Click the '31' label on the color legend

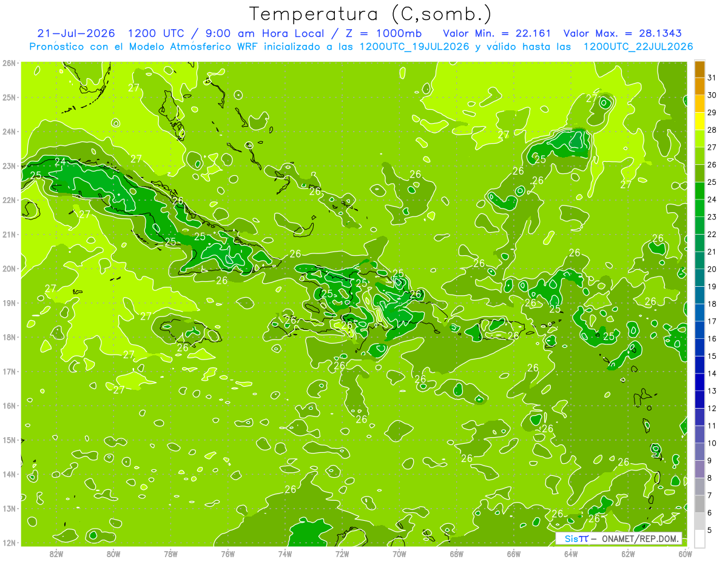(x=712, y=78)
